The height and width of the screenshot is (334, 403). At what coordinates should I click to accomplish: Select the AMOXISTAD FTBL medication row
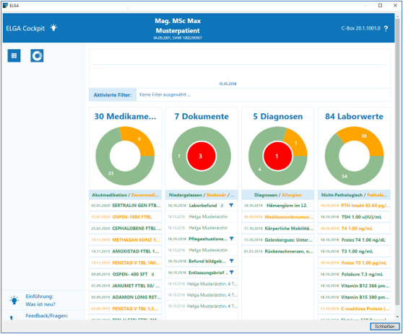tap(126, 251)
